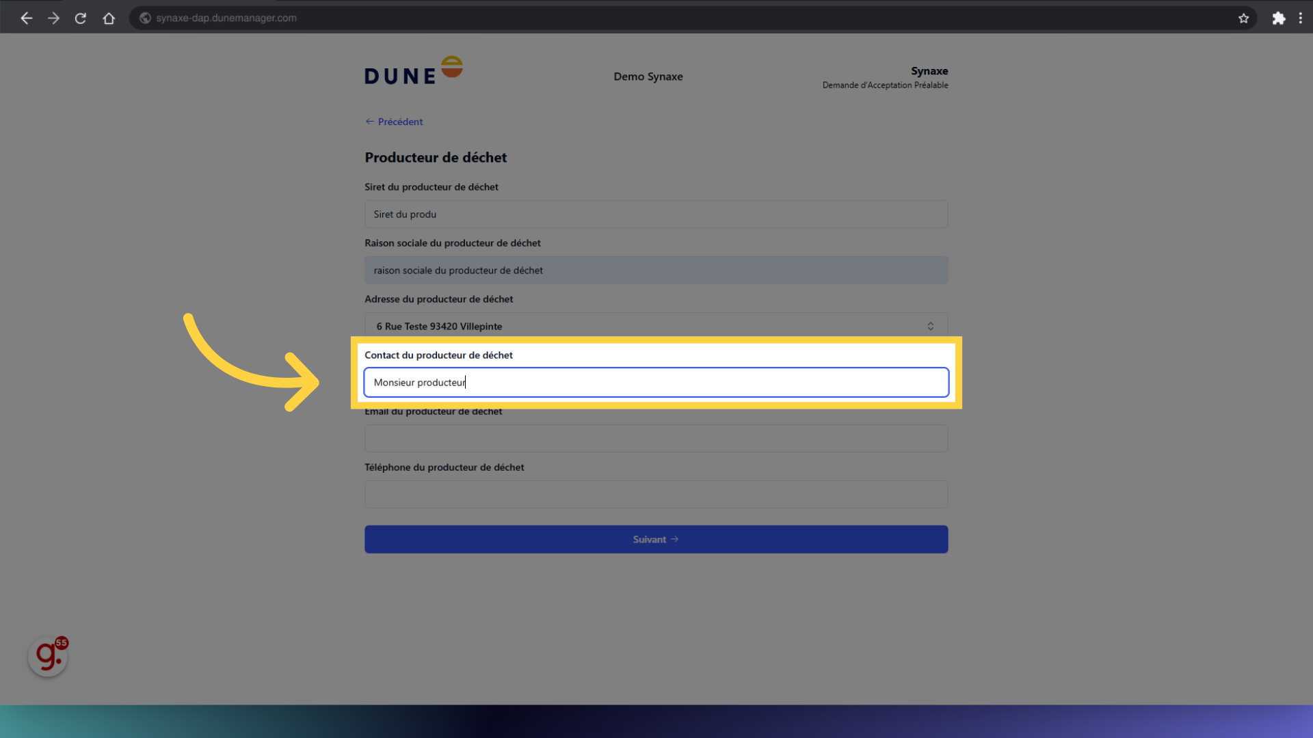Go back via the Précédent link

pos(393,121)
